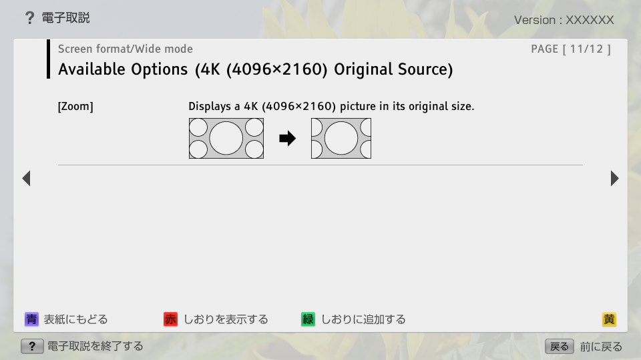Image resolution: width=641 pixels, height=360 pixels.
Task: Click the original 4K source diagram thumbnail
Action: (x=226, y=139)
